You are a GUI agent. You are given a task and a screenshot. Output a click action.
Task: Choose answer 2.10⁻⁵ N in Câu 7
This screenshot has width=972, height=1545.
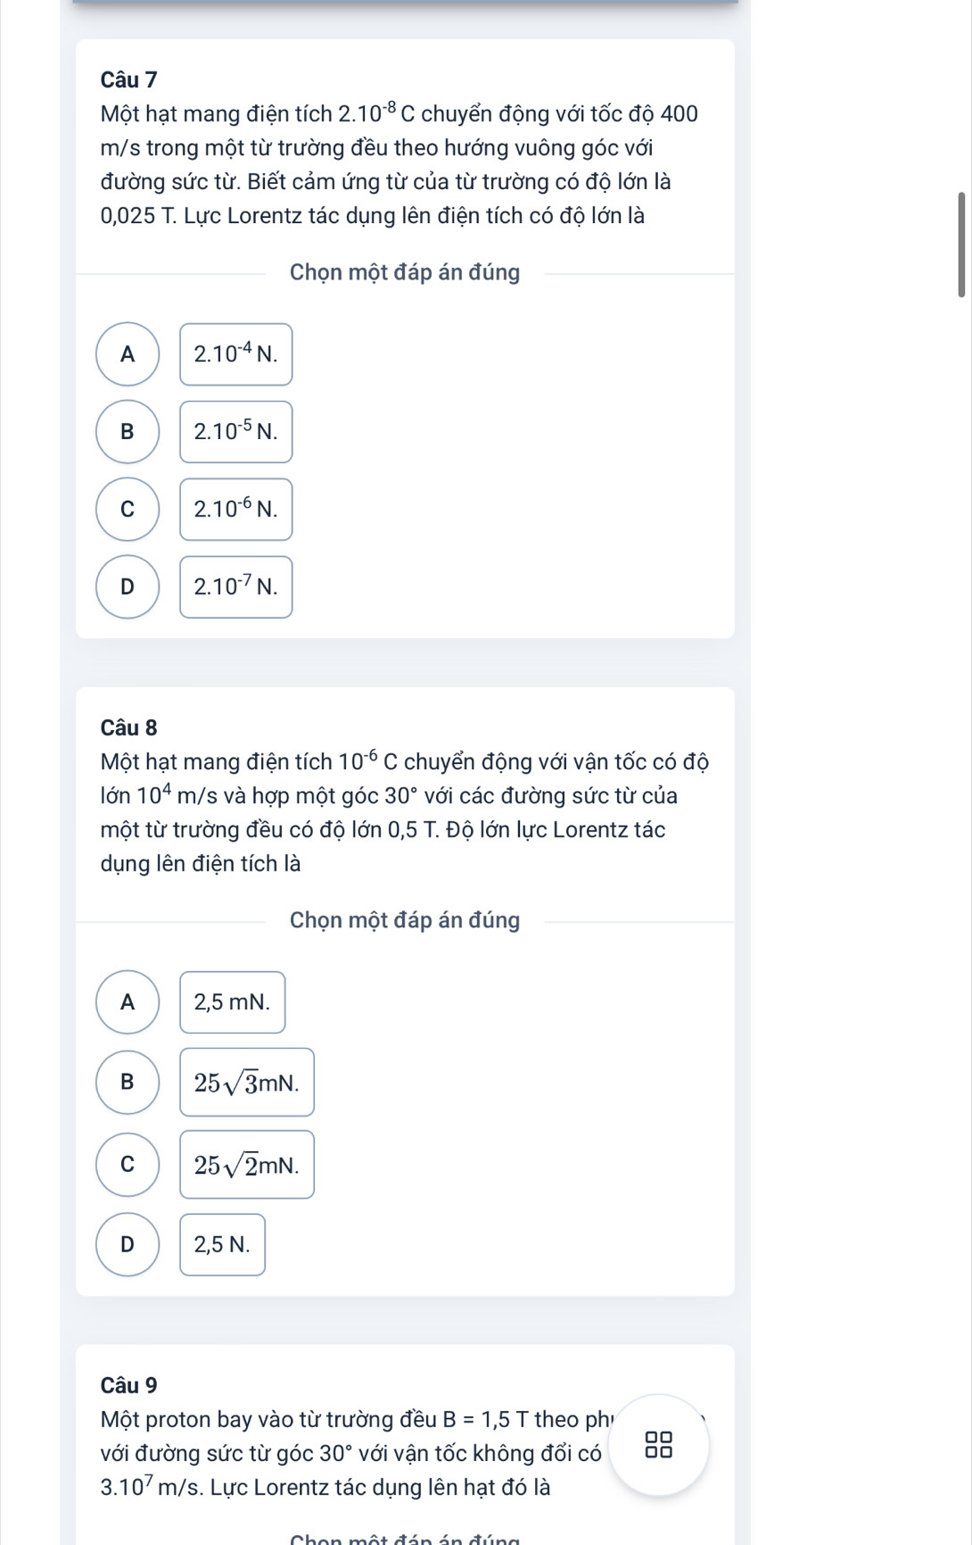pyautogui.click(x=236, y=432)
